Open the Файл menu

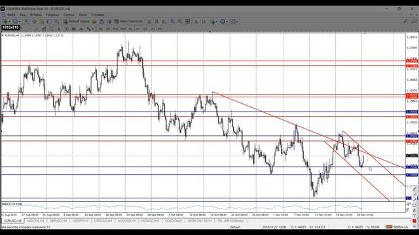[11, 14]
